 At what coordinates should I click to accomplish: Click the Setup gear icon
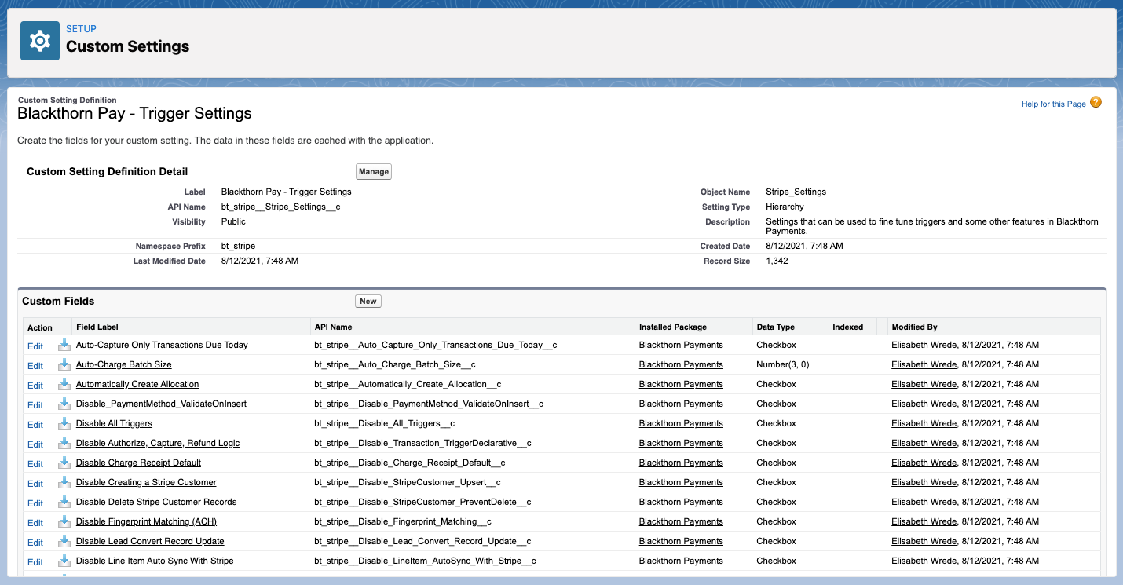40,42
